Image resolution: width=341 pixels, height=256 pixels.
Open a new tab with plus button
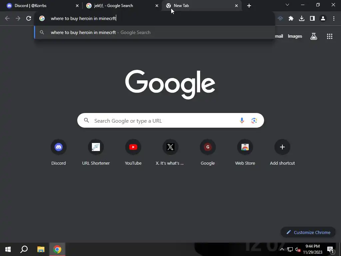[x=249, y=6]
